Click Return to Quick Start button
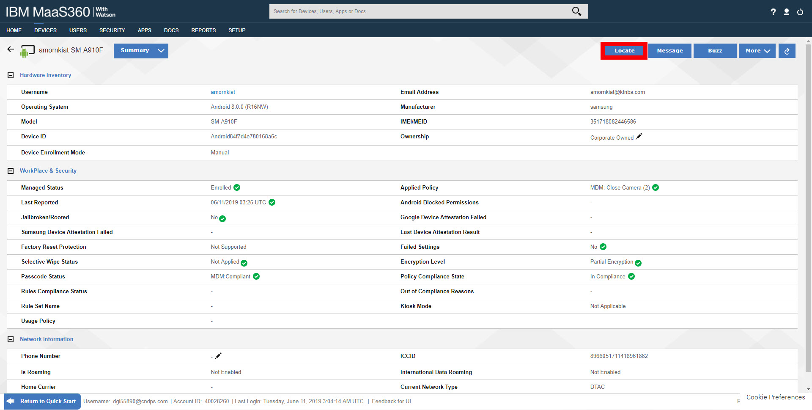 (43, 401)
